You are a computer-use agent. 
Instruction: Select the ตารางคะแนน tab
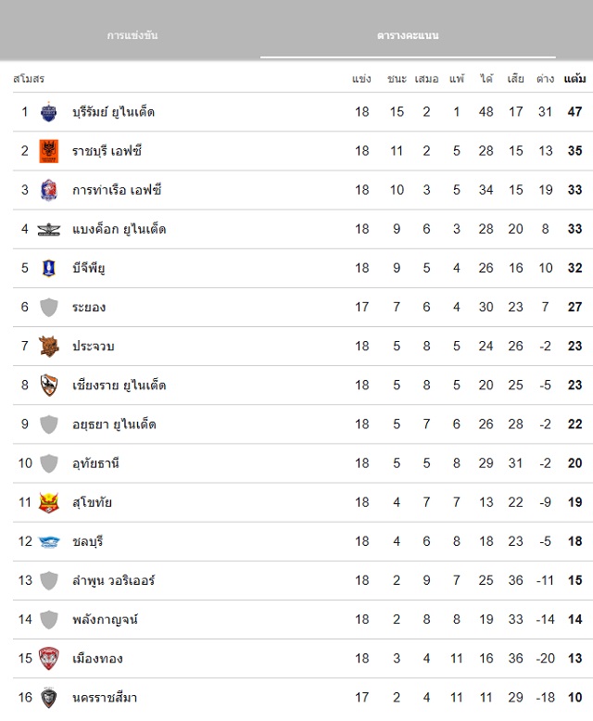pos(408,35)
